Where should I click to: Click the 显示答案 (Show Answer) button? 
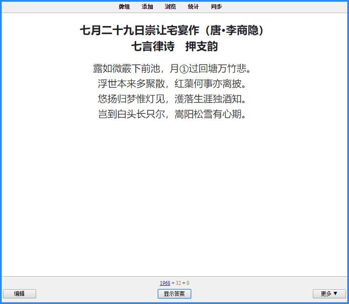pyautogui.click(x=174, y=294)
